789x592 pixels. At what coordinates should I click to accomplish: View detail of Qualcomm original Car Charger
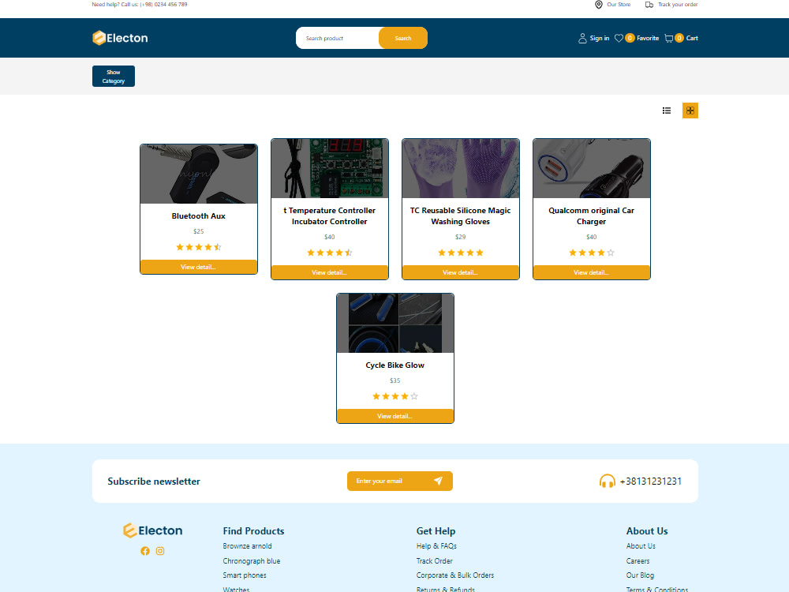tap(591, 272)
